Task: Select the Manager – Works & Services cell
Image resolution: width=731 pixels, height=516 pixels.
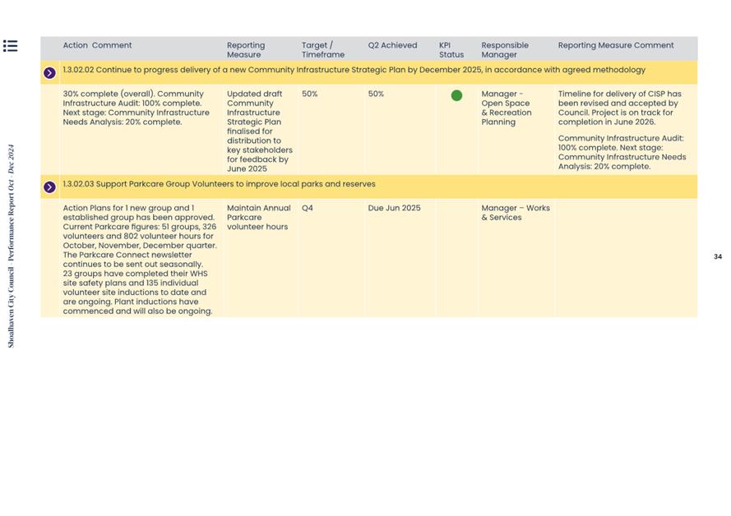Action: tap(515, 213)
